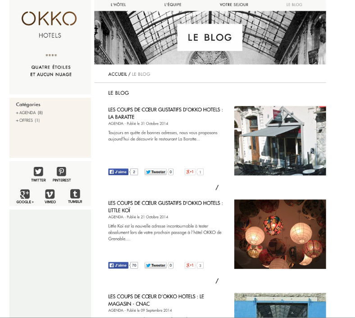Like the La Baratte post on Facebook
The height and width of the screenshot is (318, 355).
(x=118, y=172)
